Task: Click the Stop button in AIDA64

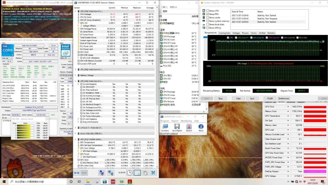Action: (x=220, y=98)
